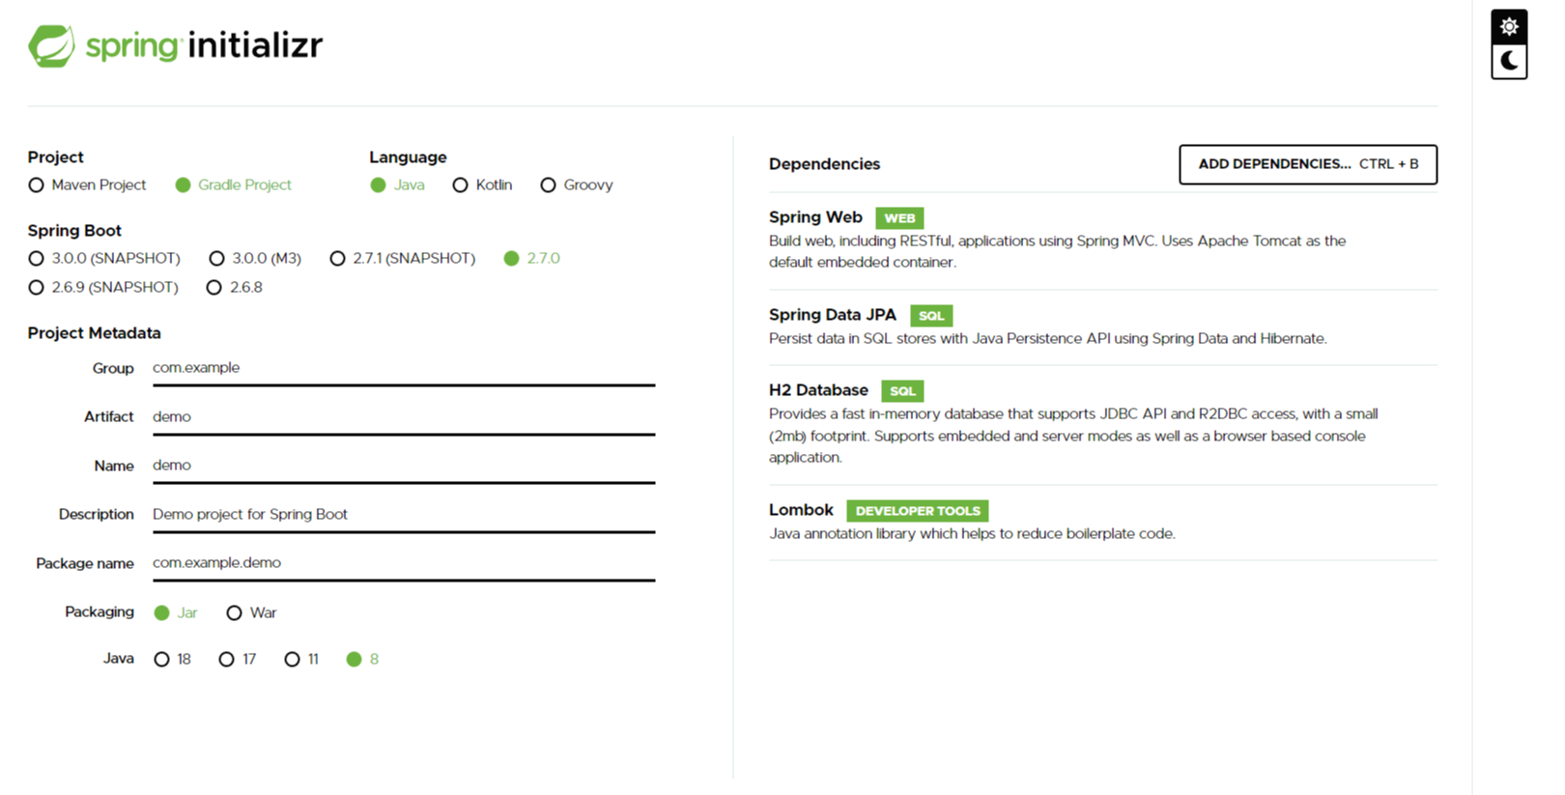Click the Dependencies section heading
This screenshot has height=795, width=1565.
(824, 164)
